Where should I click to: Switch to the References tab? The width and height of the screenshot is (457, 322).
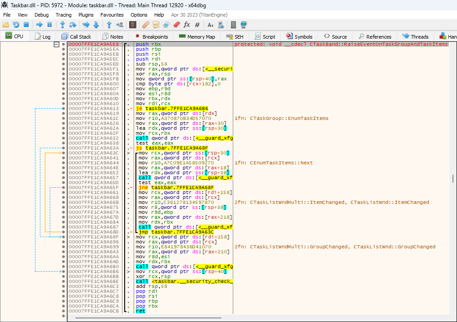[x=375, y=37]
